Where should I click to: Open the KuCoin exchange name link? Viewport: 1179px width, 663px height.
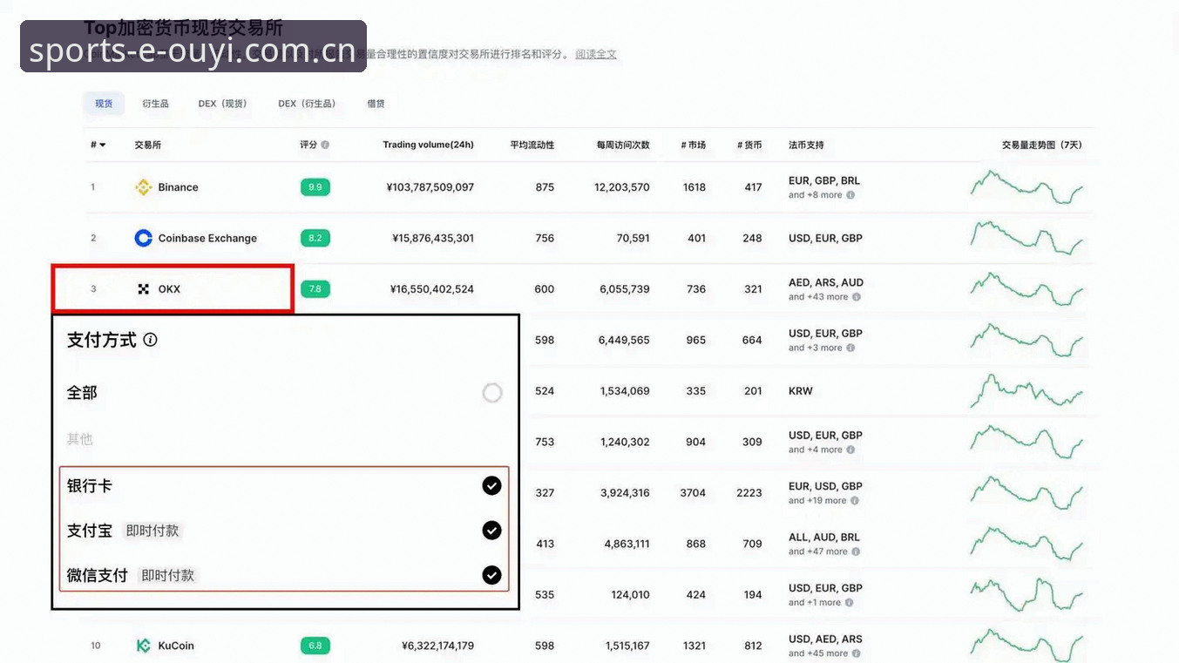pyautogui.click(x=176, y=646)
